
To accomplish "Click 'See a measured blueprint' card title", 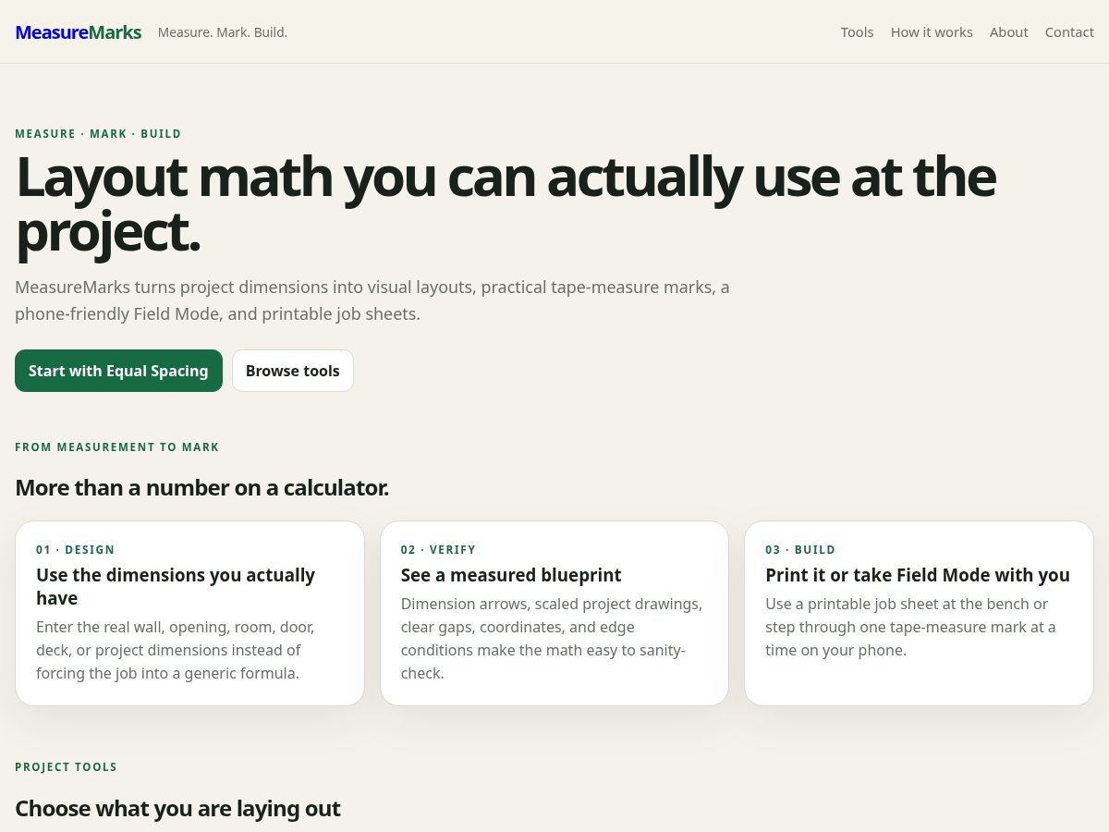I will (x=511, y=575).
